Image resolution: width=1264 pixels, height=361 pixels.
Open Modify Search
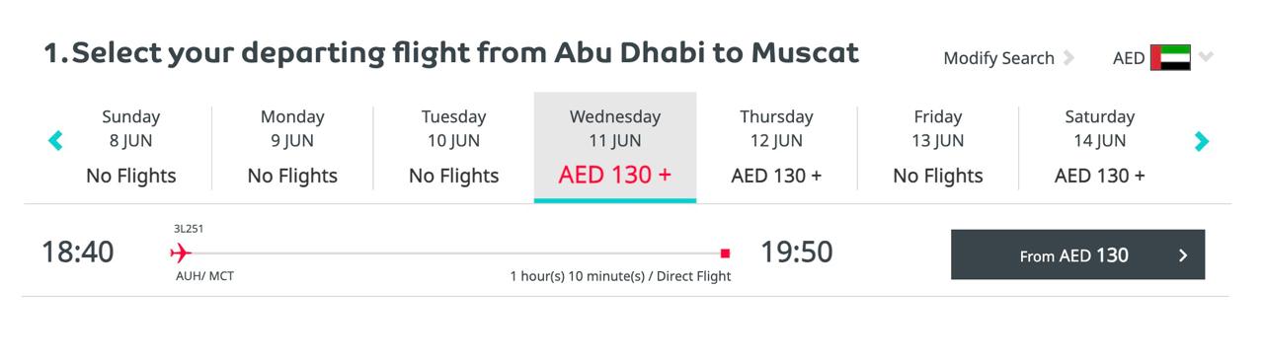click(998, 58)
